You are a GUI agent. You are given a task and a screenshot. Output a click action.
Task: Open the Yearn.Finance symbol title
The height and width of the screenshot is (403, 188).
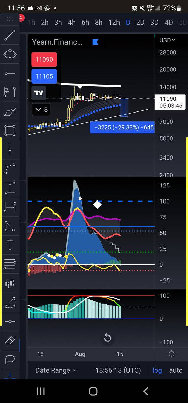pos(57,42)
